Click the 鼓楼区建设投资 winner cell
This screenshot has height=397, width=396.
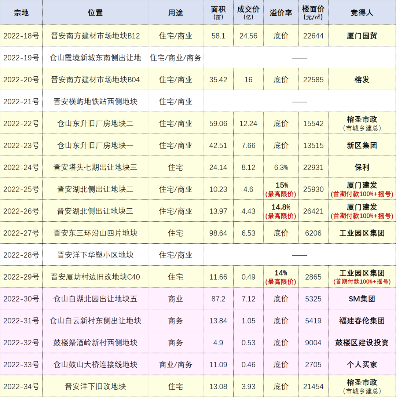(x=362, y=343)
